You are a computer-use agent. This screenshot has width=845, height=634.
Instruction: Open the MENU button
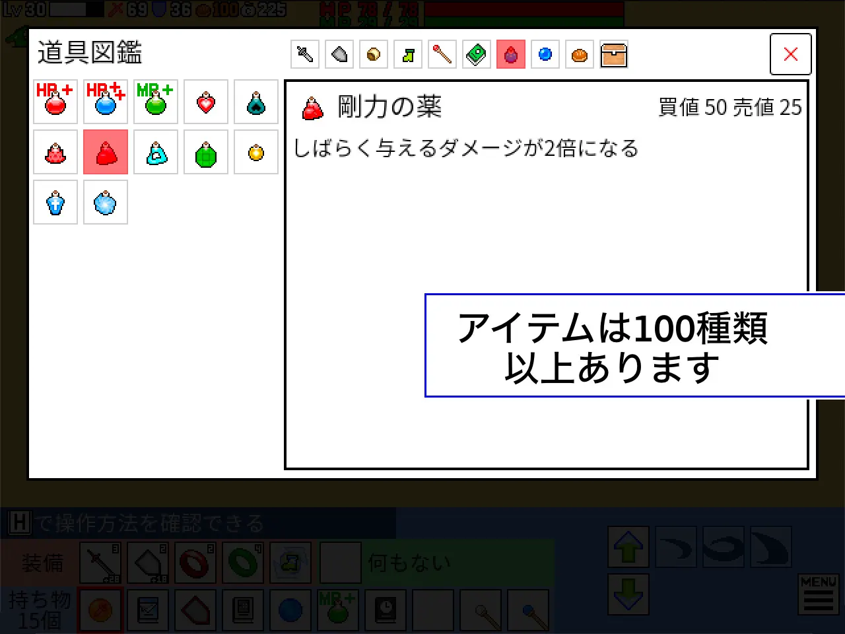[x=819, y=594]
